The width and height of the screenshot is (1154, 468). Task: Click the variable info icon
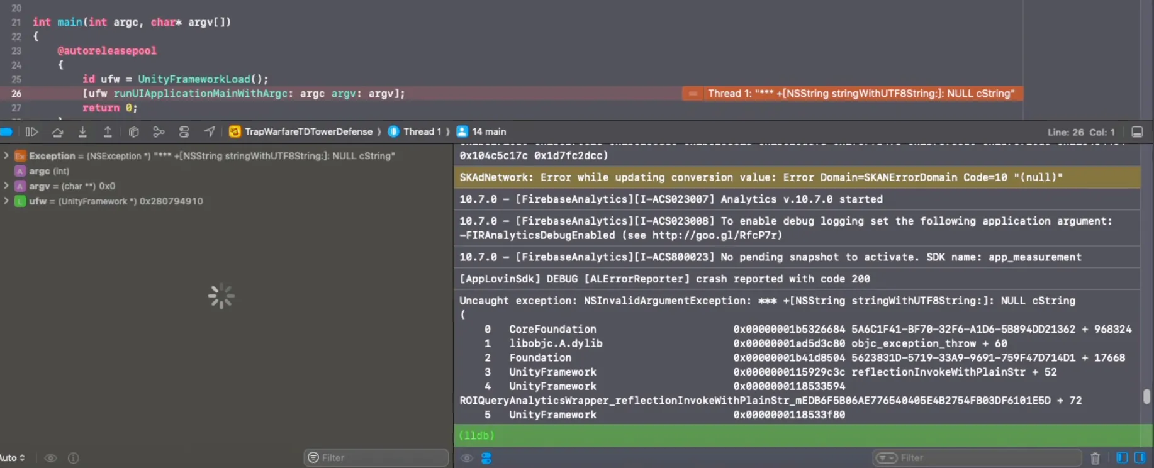74,458
